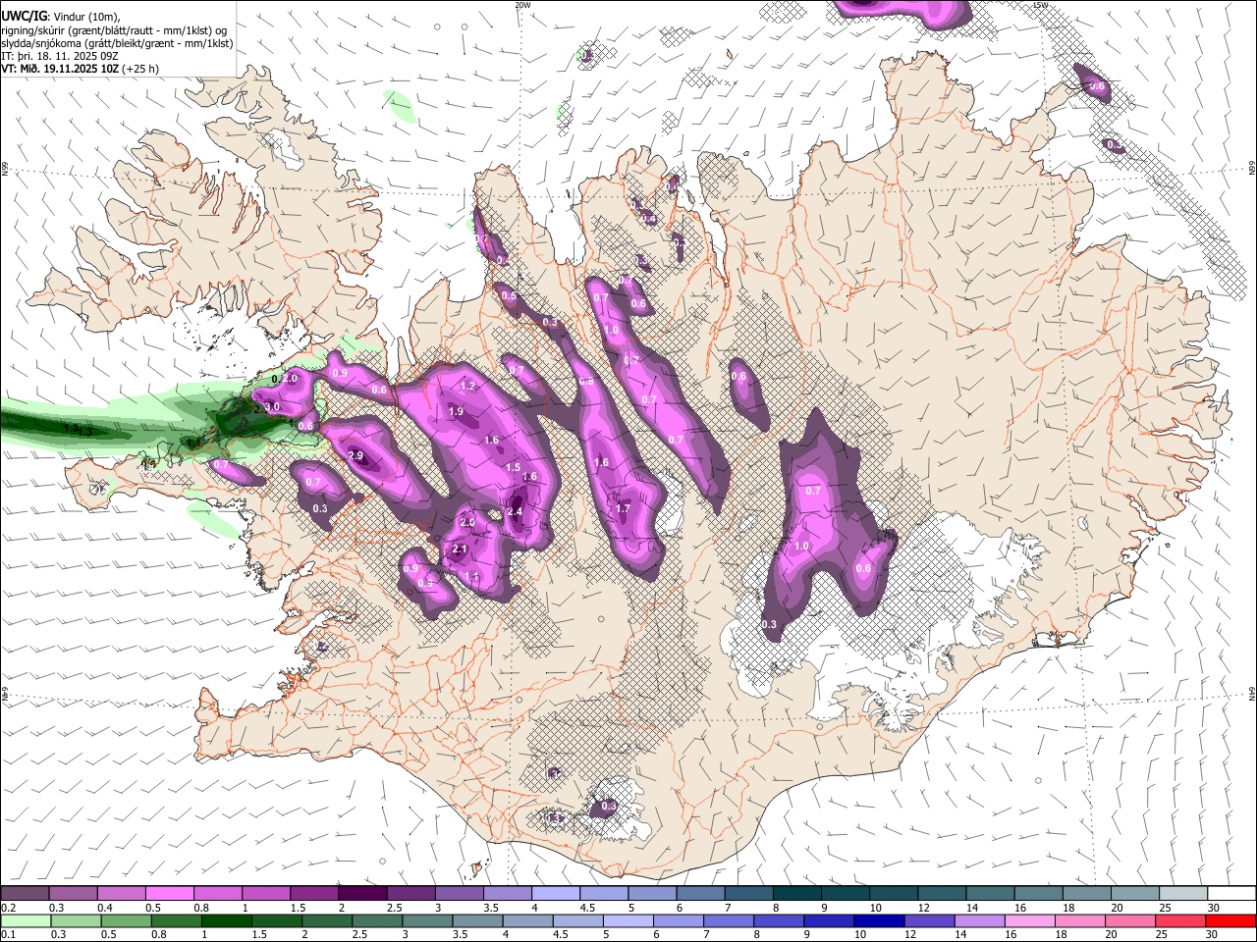Click the 0.1 label on the rain scale
Screen dimensions: 1257x942
[9, 935]
